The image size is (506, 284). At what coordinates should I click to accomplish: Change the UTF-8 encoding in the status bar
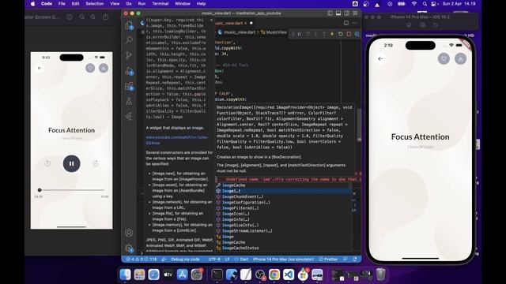pos(214,260)
